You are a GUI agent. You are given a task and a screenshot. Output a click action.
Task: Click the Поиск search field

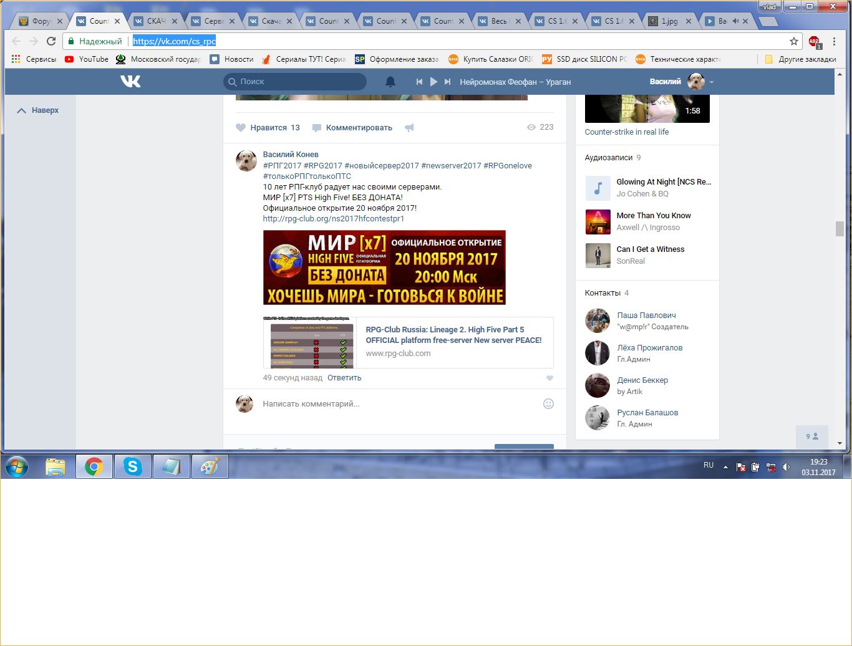pyautogui.click(x=295, y=82)
